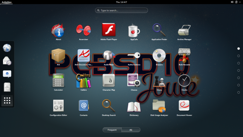
Task: Open Archive Manager
Action: point(184,32)
